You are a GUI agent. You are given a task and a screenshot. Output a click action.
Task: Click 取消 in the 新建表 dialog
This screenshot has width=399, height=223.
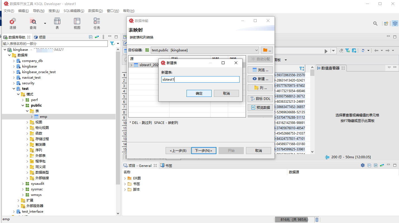(x=226, y=93)
